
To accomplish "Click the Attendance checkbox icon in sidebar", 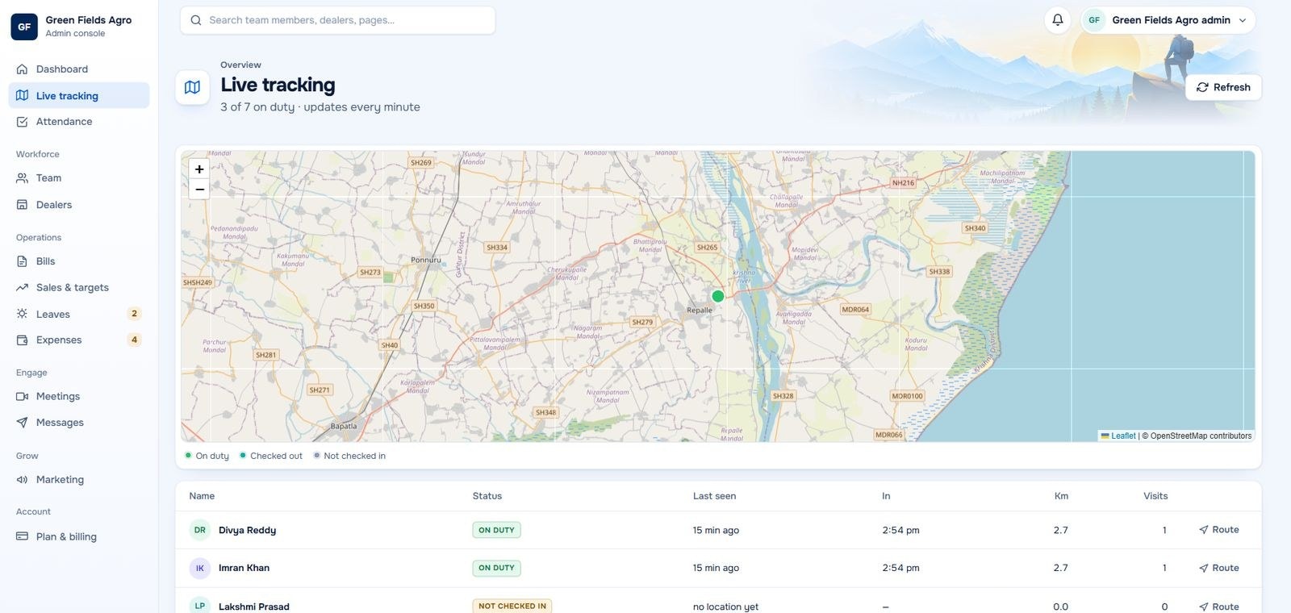I will (22, 122).
